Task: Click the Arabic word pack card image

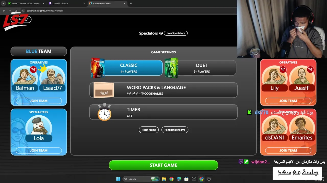Action: pos(103,90)
